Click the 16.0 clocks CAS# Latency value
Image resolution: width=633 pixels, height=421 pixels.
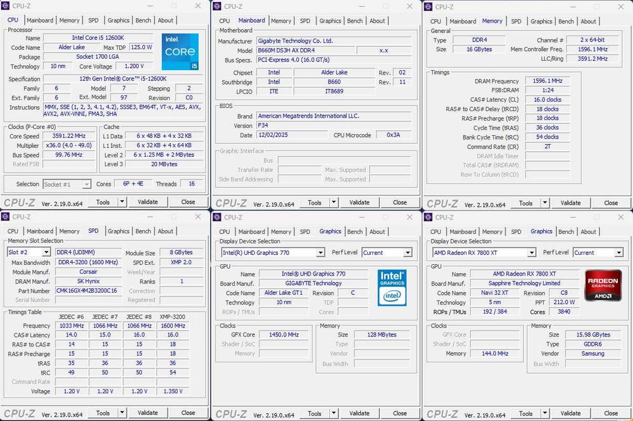coord(548,100)
